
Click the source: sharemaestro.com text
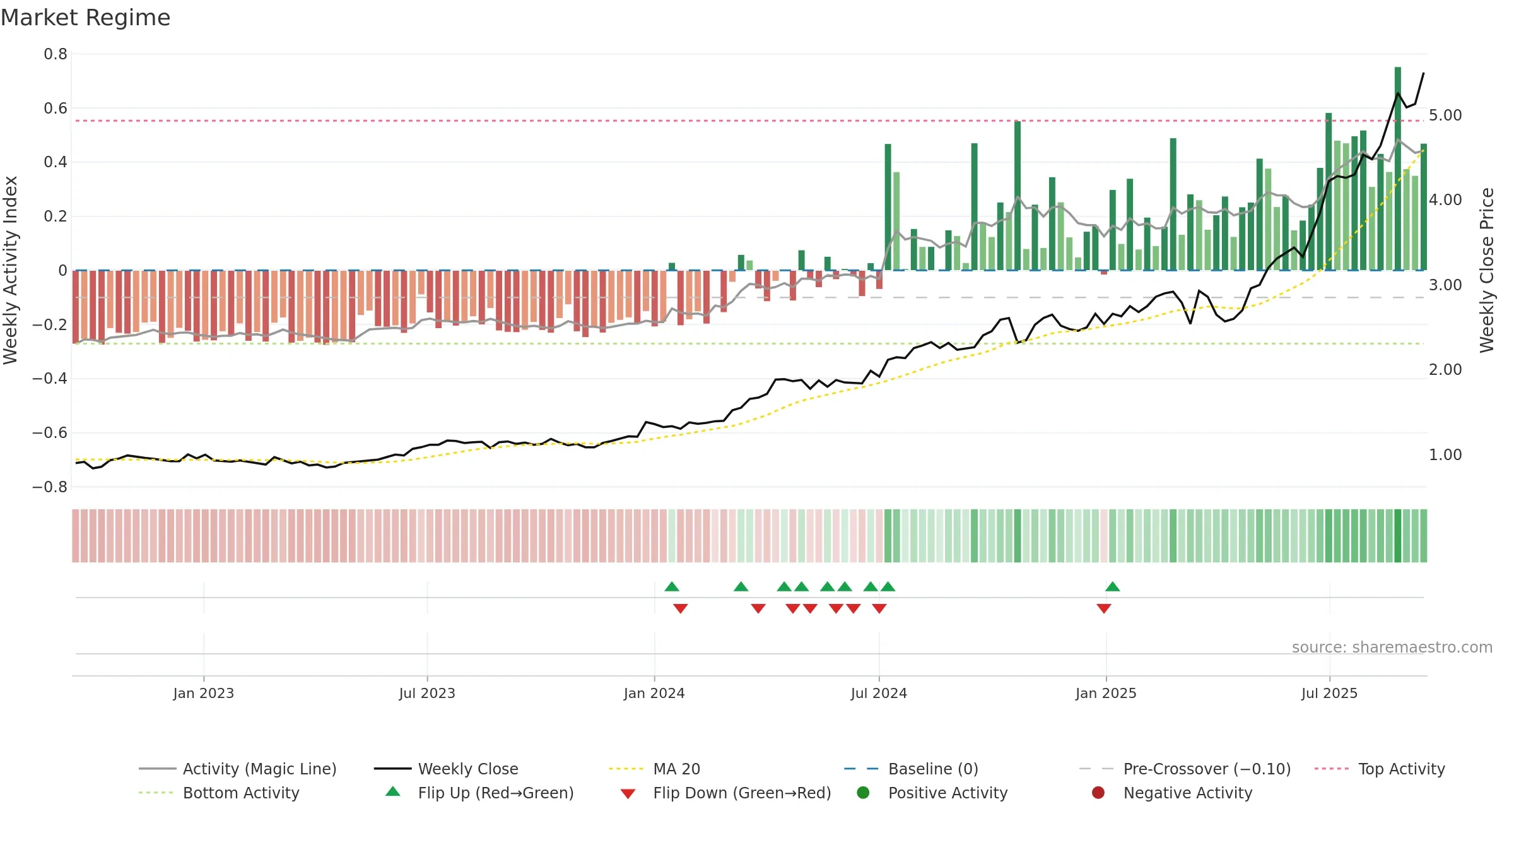tap(1392, 647)
